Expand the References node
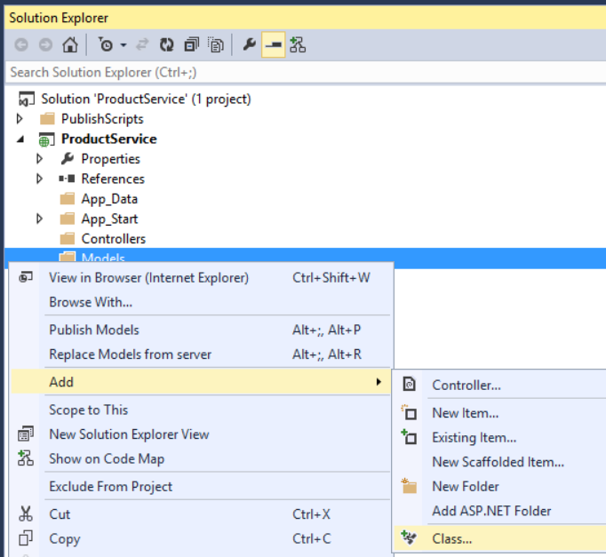The image size is (606, 557). click(40, 179)
